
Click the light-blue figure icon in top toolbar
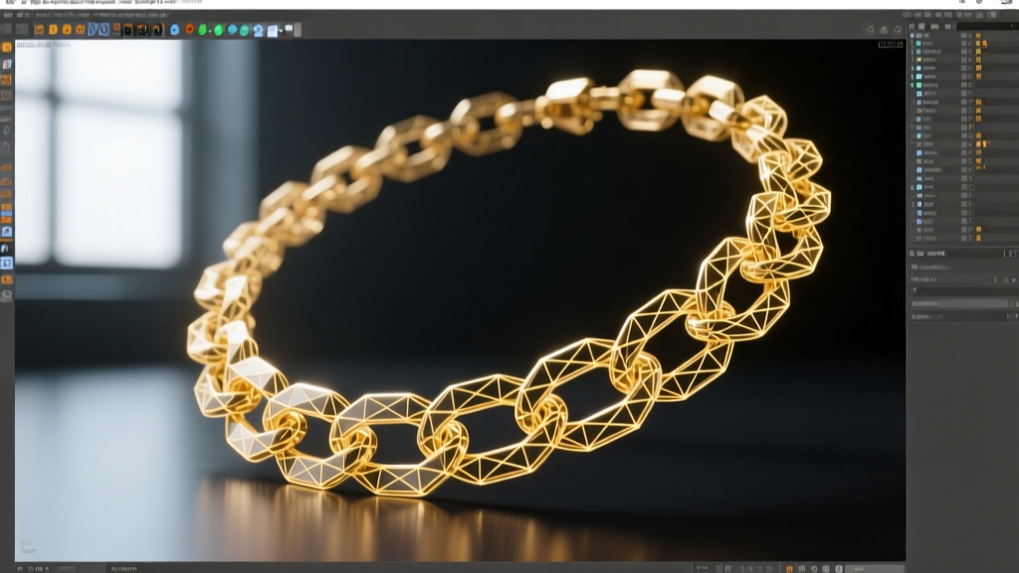pyautogui.click(x=258, y=31)
